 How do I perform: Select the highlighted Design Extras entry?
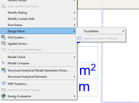coord(38,31)
